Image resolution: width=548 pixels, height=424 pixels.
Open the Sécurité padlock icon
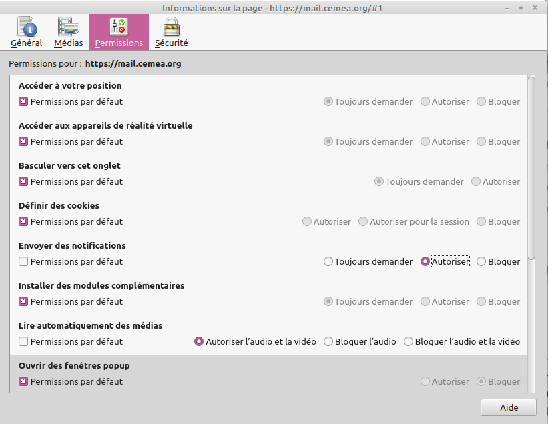point(172,27)
